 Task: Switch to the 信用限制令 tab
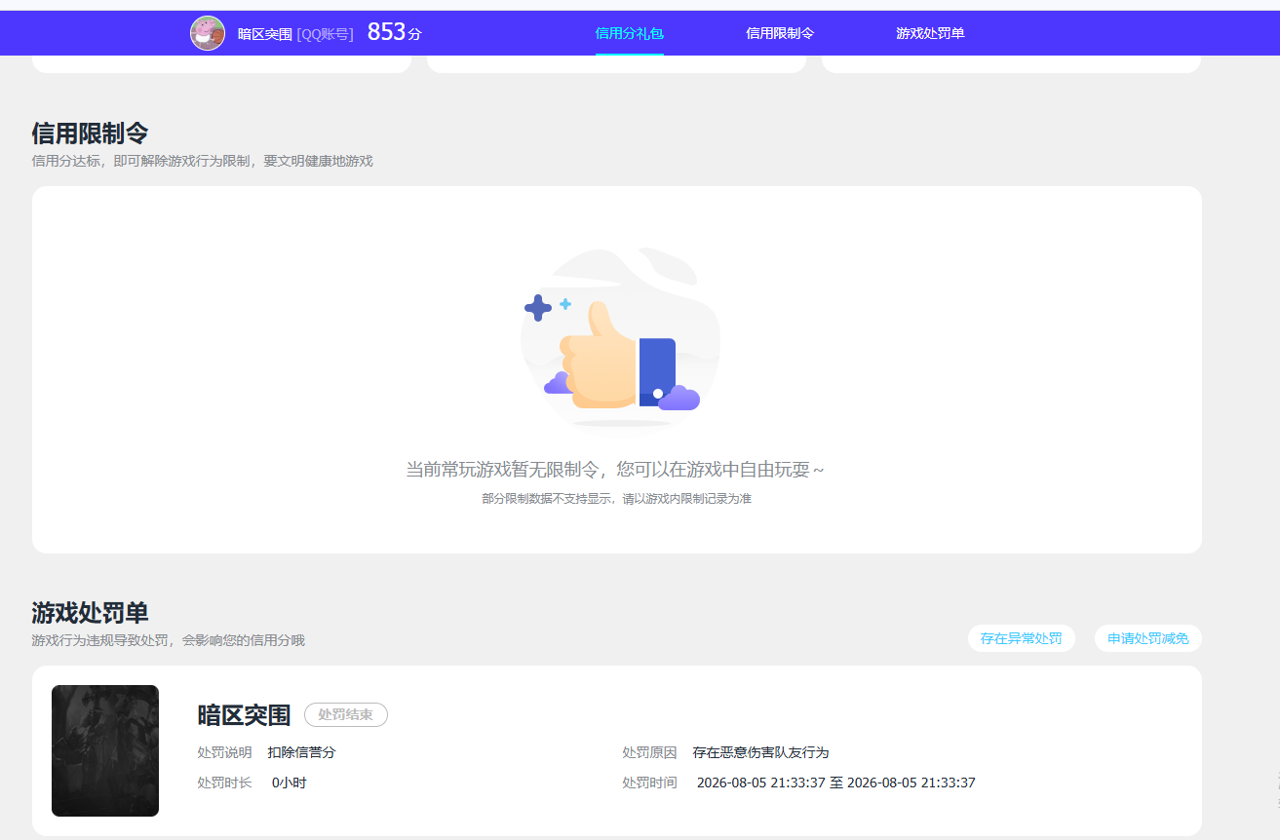780,33
